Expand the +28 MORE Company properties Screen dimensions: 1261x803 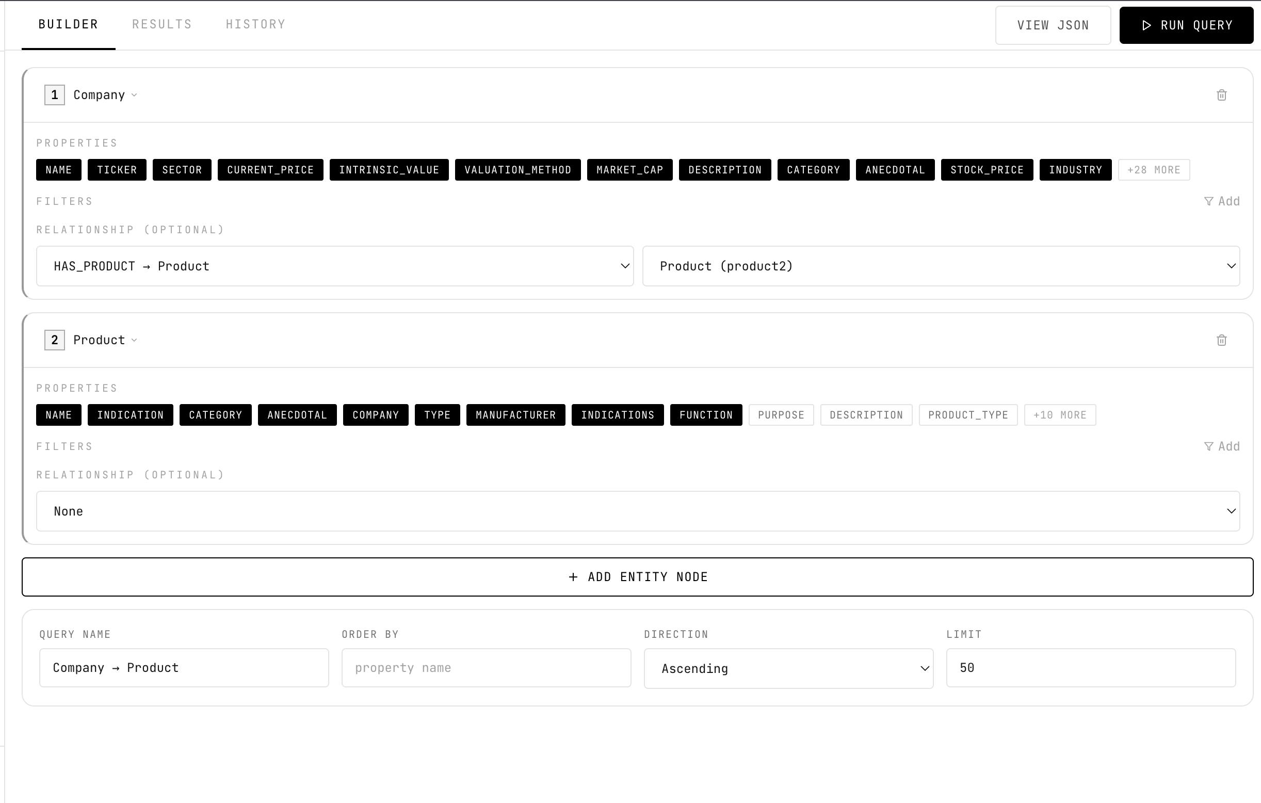[1154, 170]
